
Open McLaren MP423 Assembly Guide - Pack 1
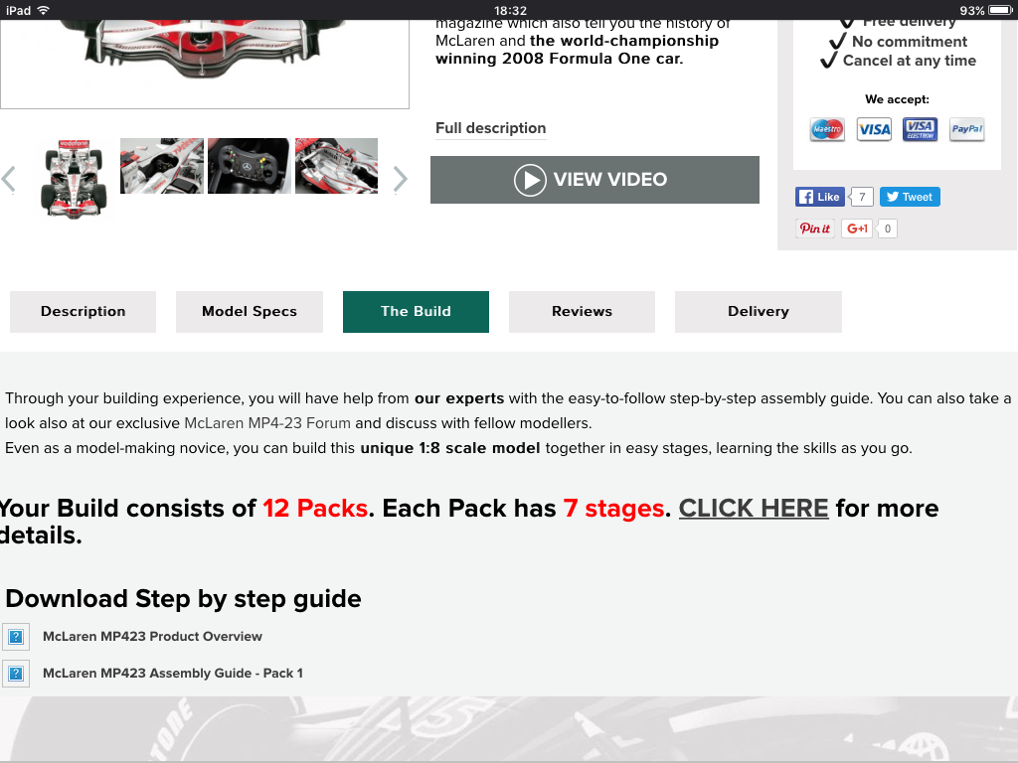pos(173,674)
